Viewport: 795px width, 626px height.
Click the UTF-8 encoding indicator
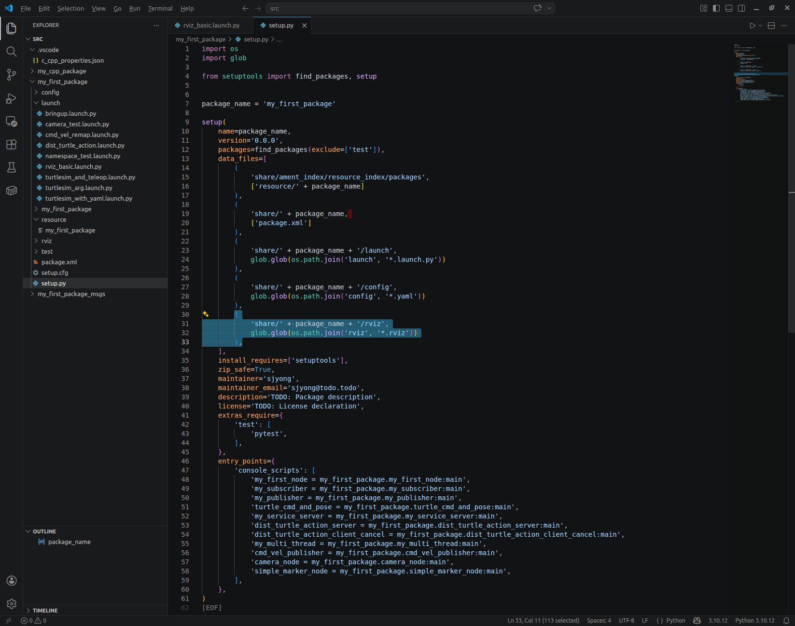click(627, 621)
